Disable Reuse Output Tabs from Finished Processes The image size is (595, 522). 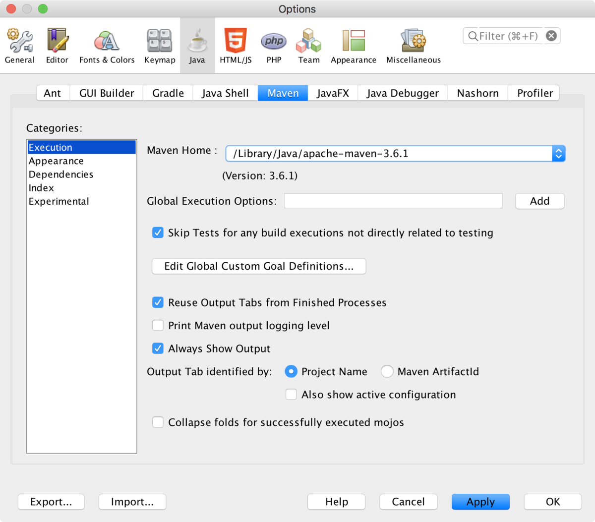coord(158,302)
